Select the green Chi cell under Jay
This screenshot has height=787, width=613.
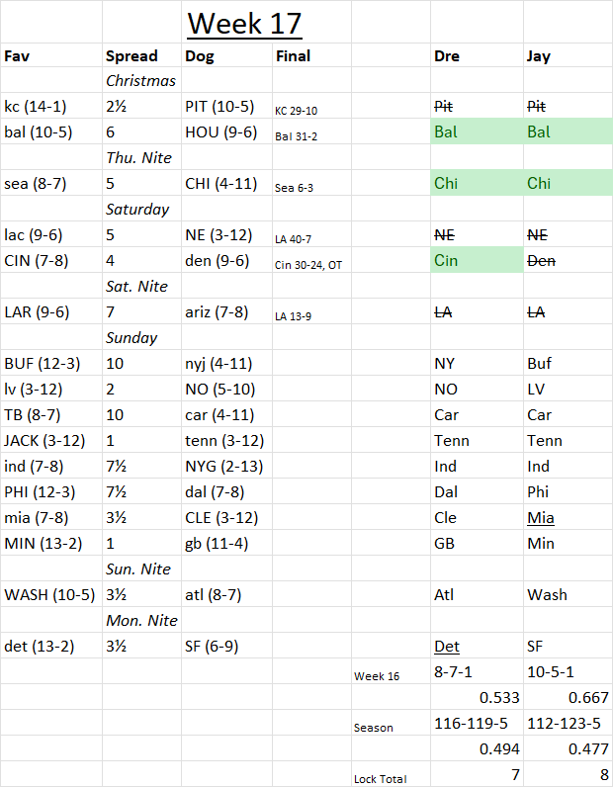pyautogui.click(x=569, y=183)
